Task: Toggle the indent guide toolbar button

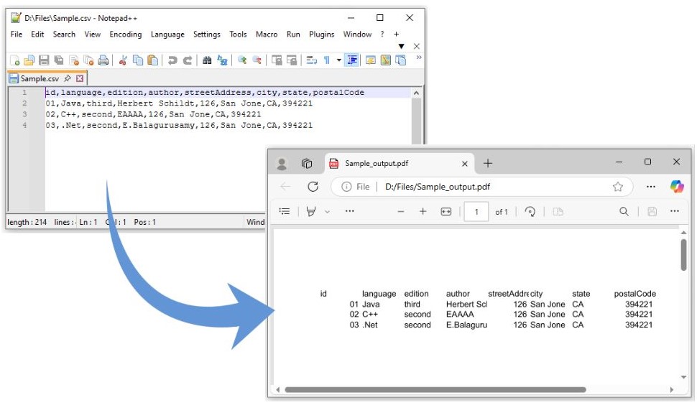Action: click(351, 60)
